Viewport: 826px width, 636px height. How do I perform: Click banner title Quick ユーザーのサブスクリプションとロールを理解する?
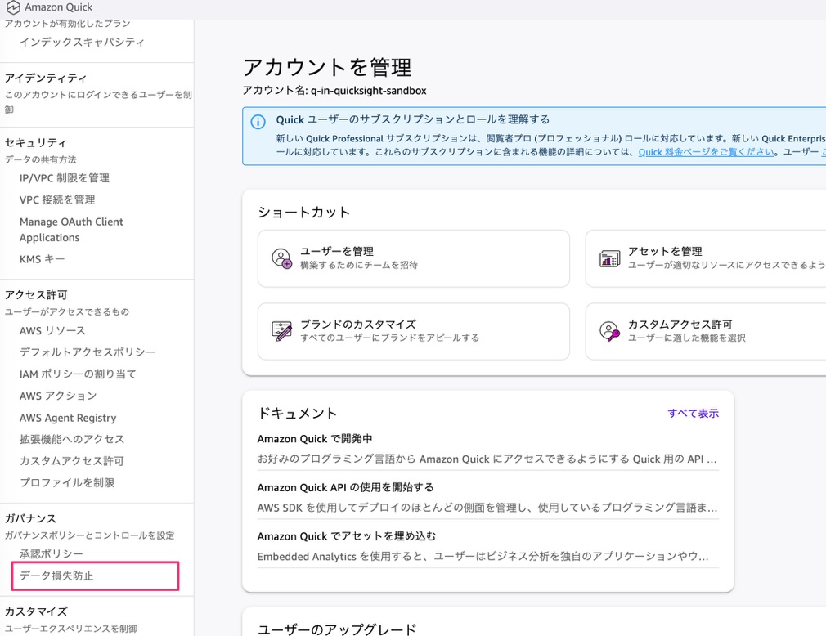[413, 119]
